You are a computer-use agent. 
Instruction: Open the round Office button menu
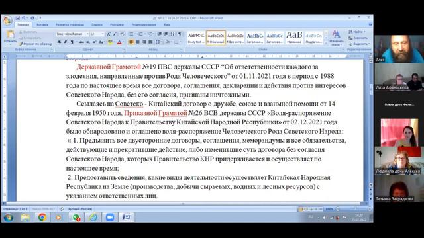click(x=7, y=20)
